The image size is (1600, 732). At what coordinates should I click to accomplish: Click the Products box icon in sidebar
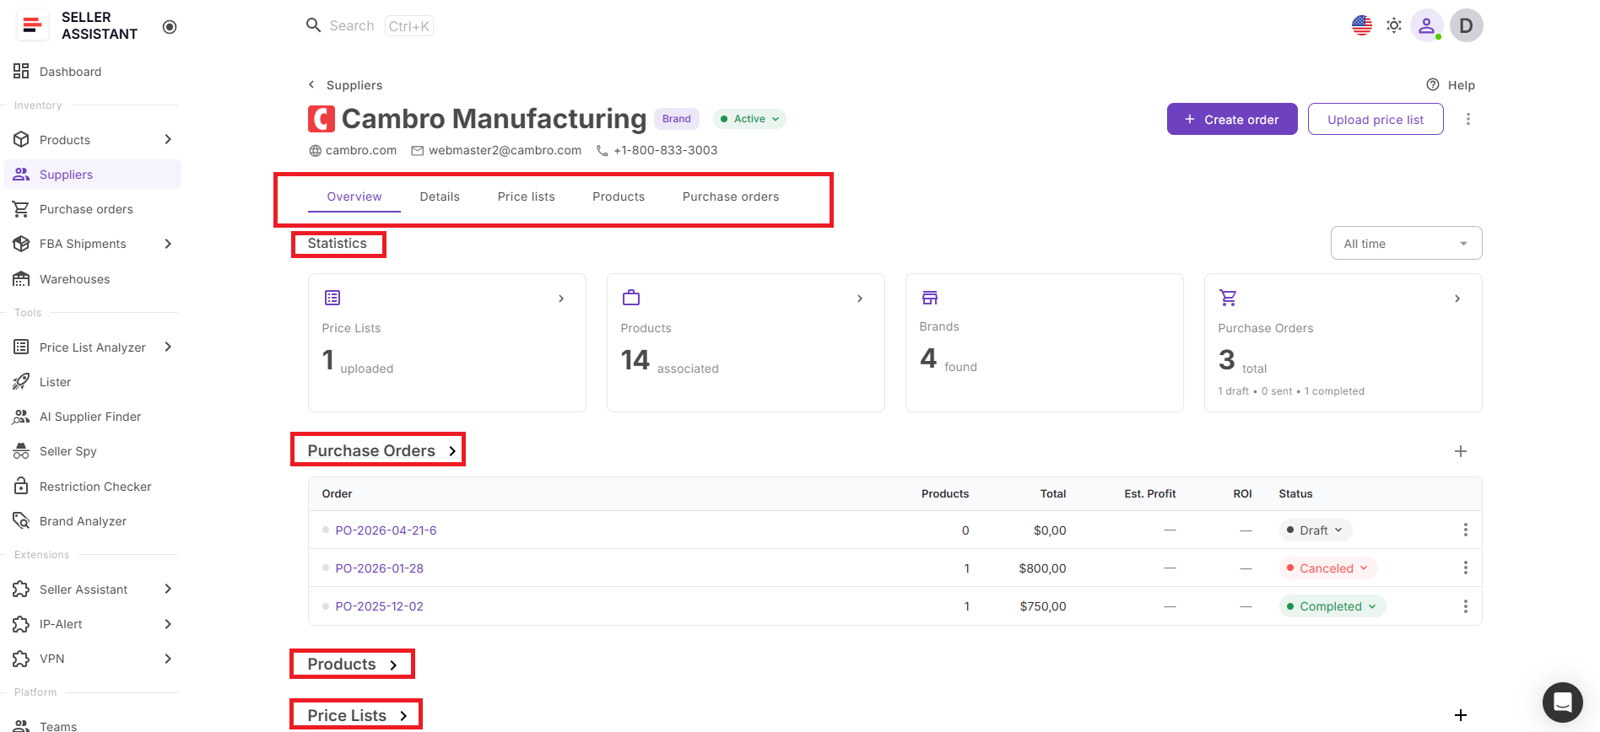click(21, 140)
